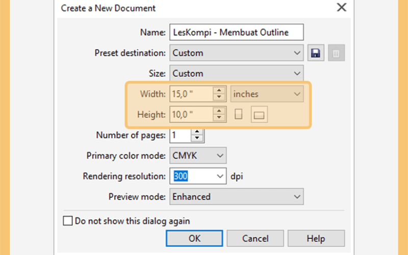Click the Primary color mode label
This screenshot has height=255, width=408.
(126, 156)
